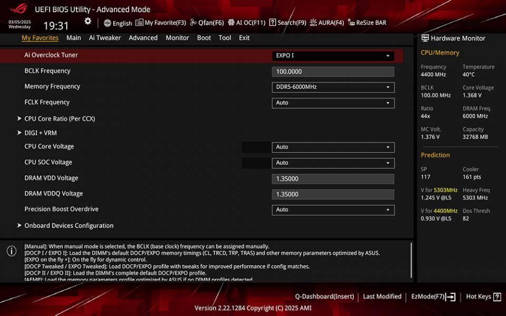
Task: Open the Exit tab
Action: 244,38
